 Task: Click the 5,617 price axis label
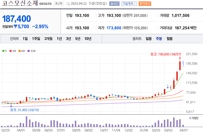(x=190, y=112)
